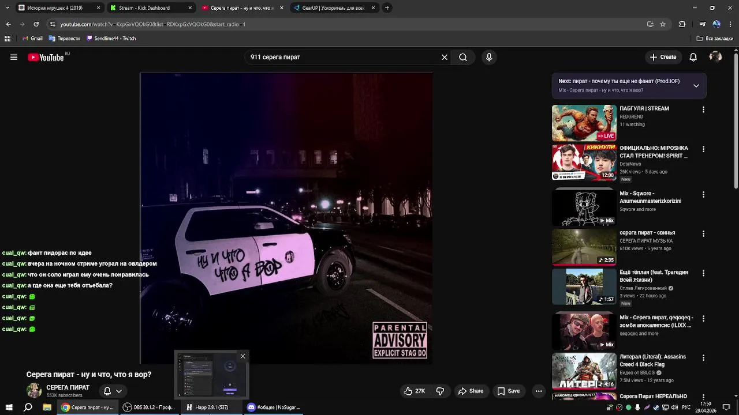This screenshot has height=415, width=739.
Task: Open Mix - Sqwore title link
Action: [x=650, y=197]
